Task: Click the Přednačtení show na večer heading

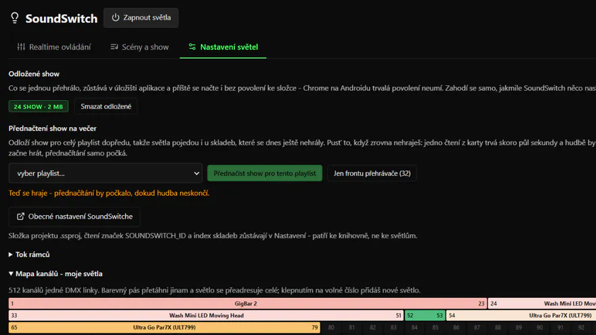Action: [x=52, y=129]
